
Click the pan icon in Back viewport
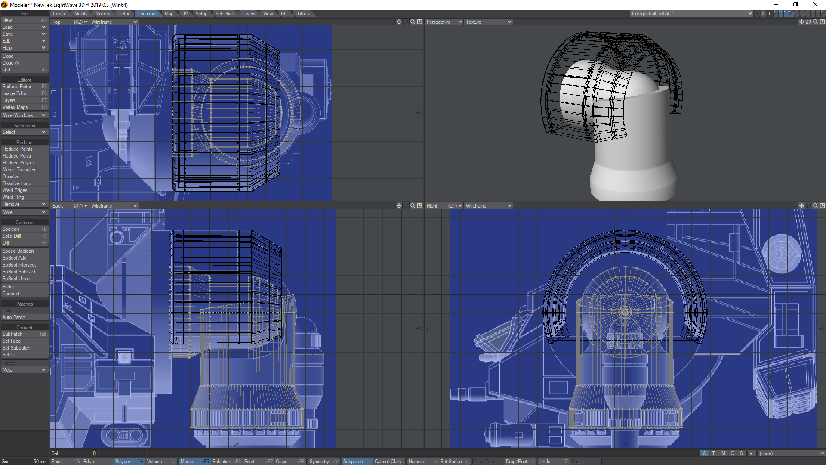point(399,206)
